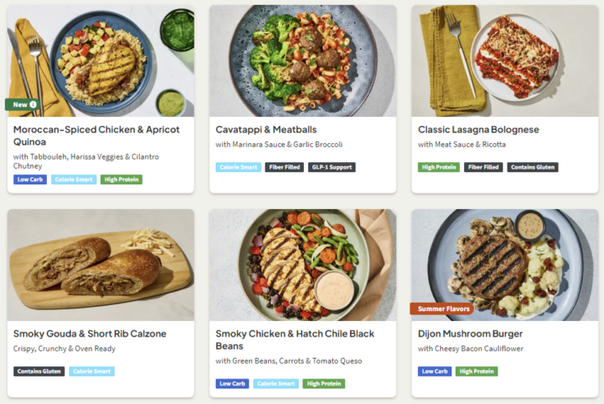
Task: Select the Smoky Chicken & Hatch Chile photo
Action: point(302,265)
